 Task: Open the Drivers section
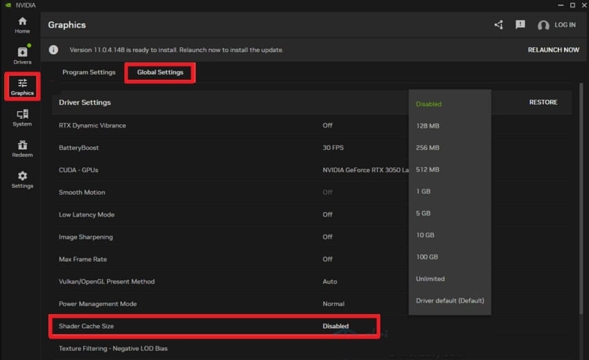22,55
